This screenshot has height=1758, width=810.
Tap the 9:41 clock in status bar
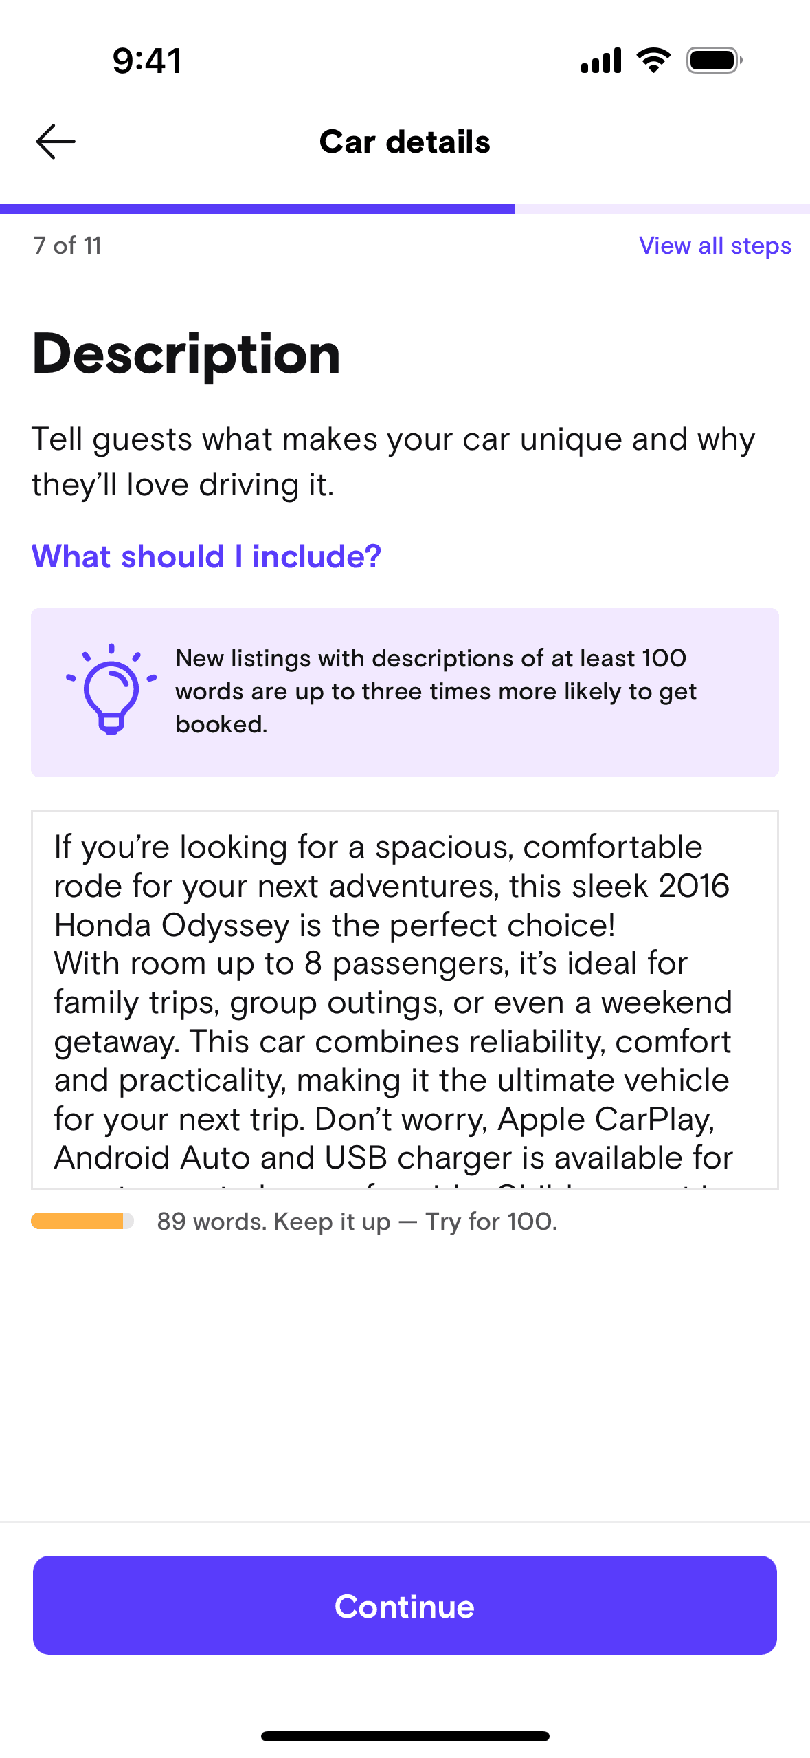[x=147, y=61]
